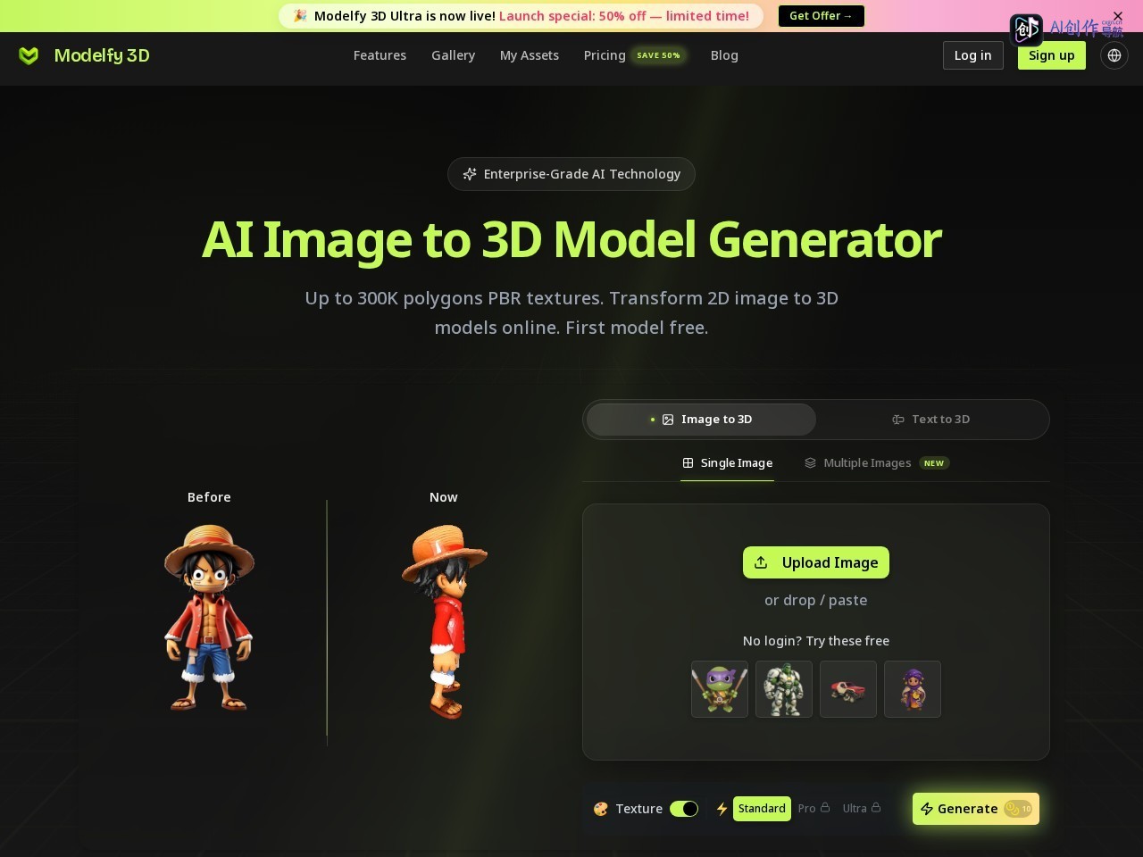Choose the locked Ultra quality mode
1143x857 pixels.
862,809
